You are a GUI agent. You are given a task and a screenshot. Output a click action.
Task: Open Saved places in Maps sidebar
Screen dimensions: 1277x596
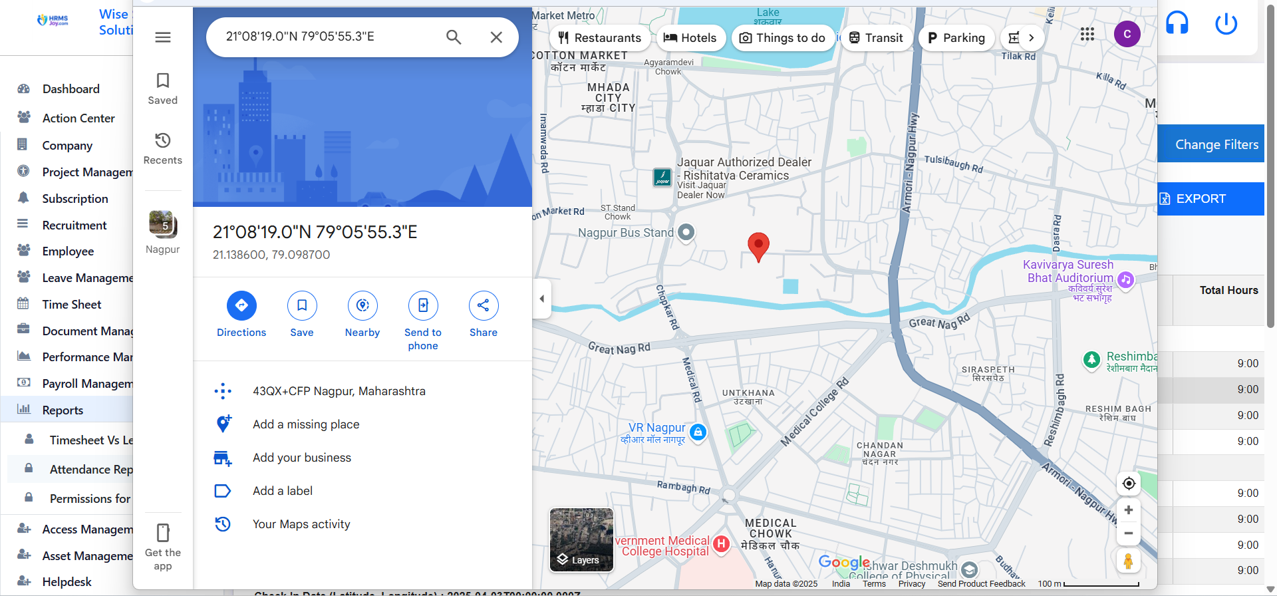[x=163, y=88]
